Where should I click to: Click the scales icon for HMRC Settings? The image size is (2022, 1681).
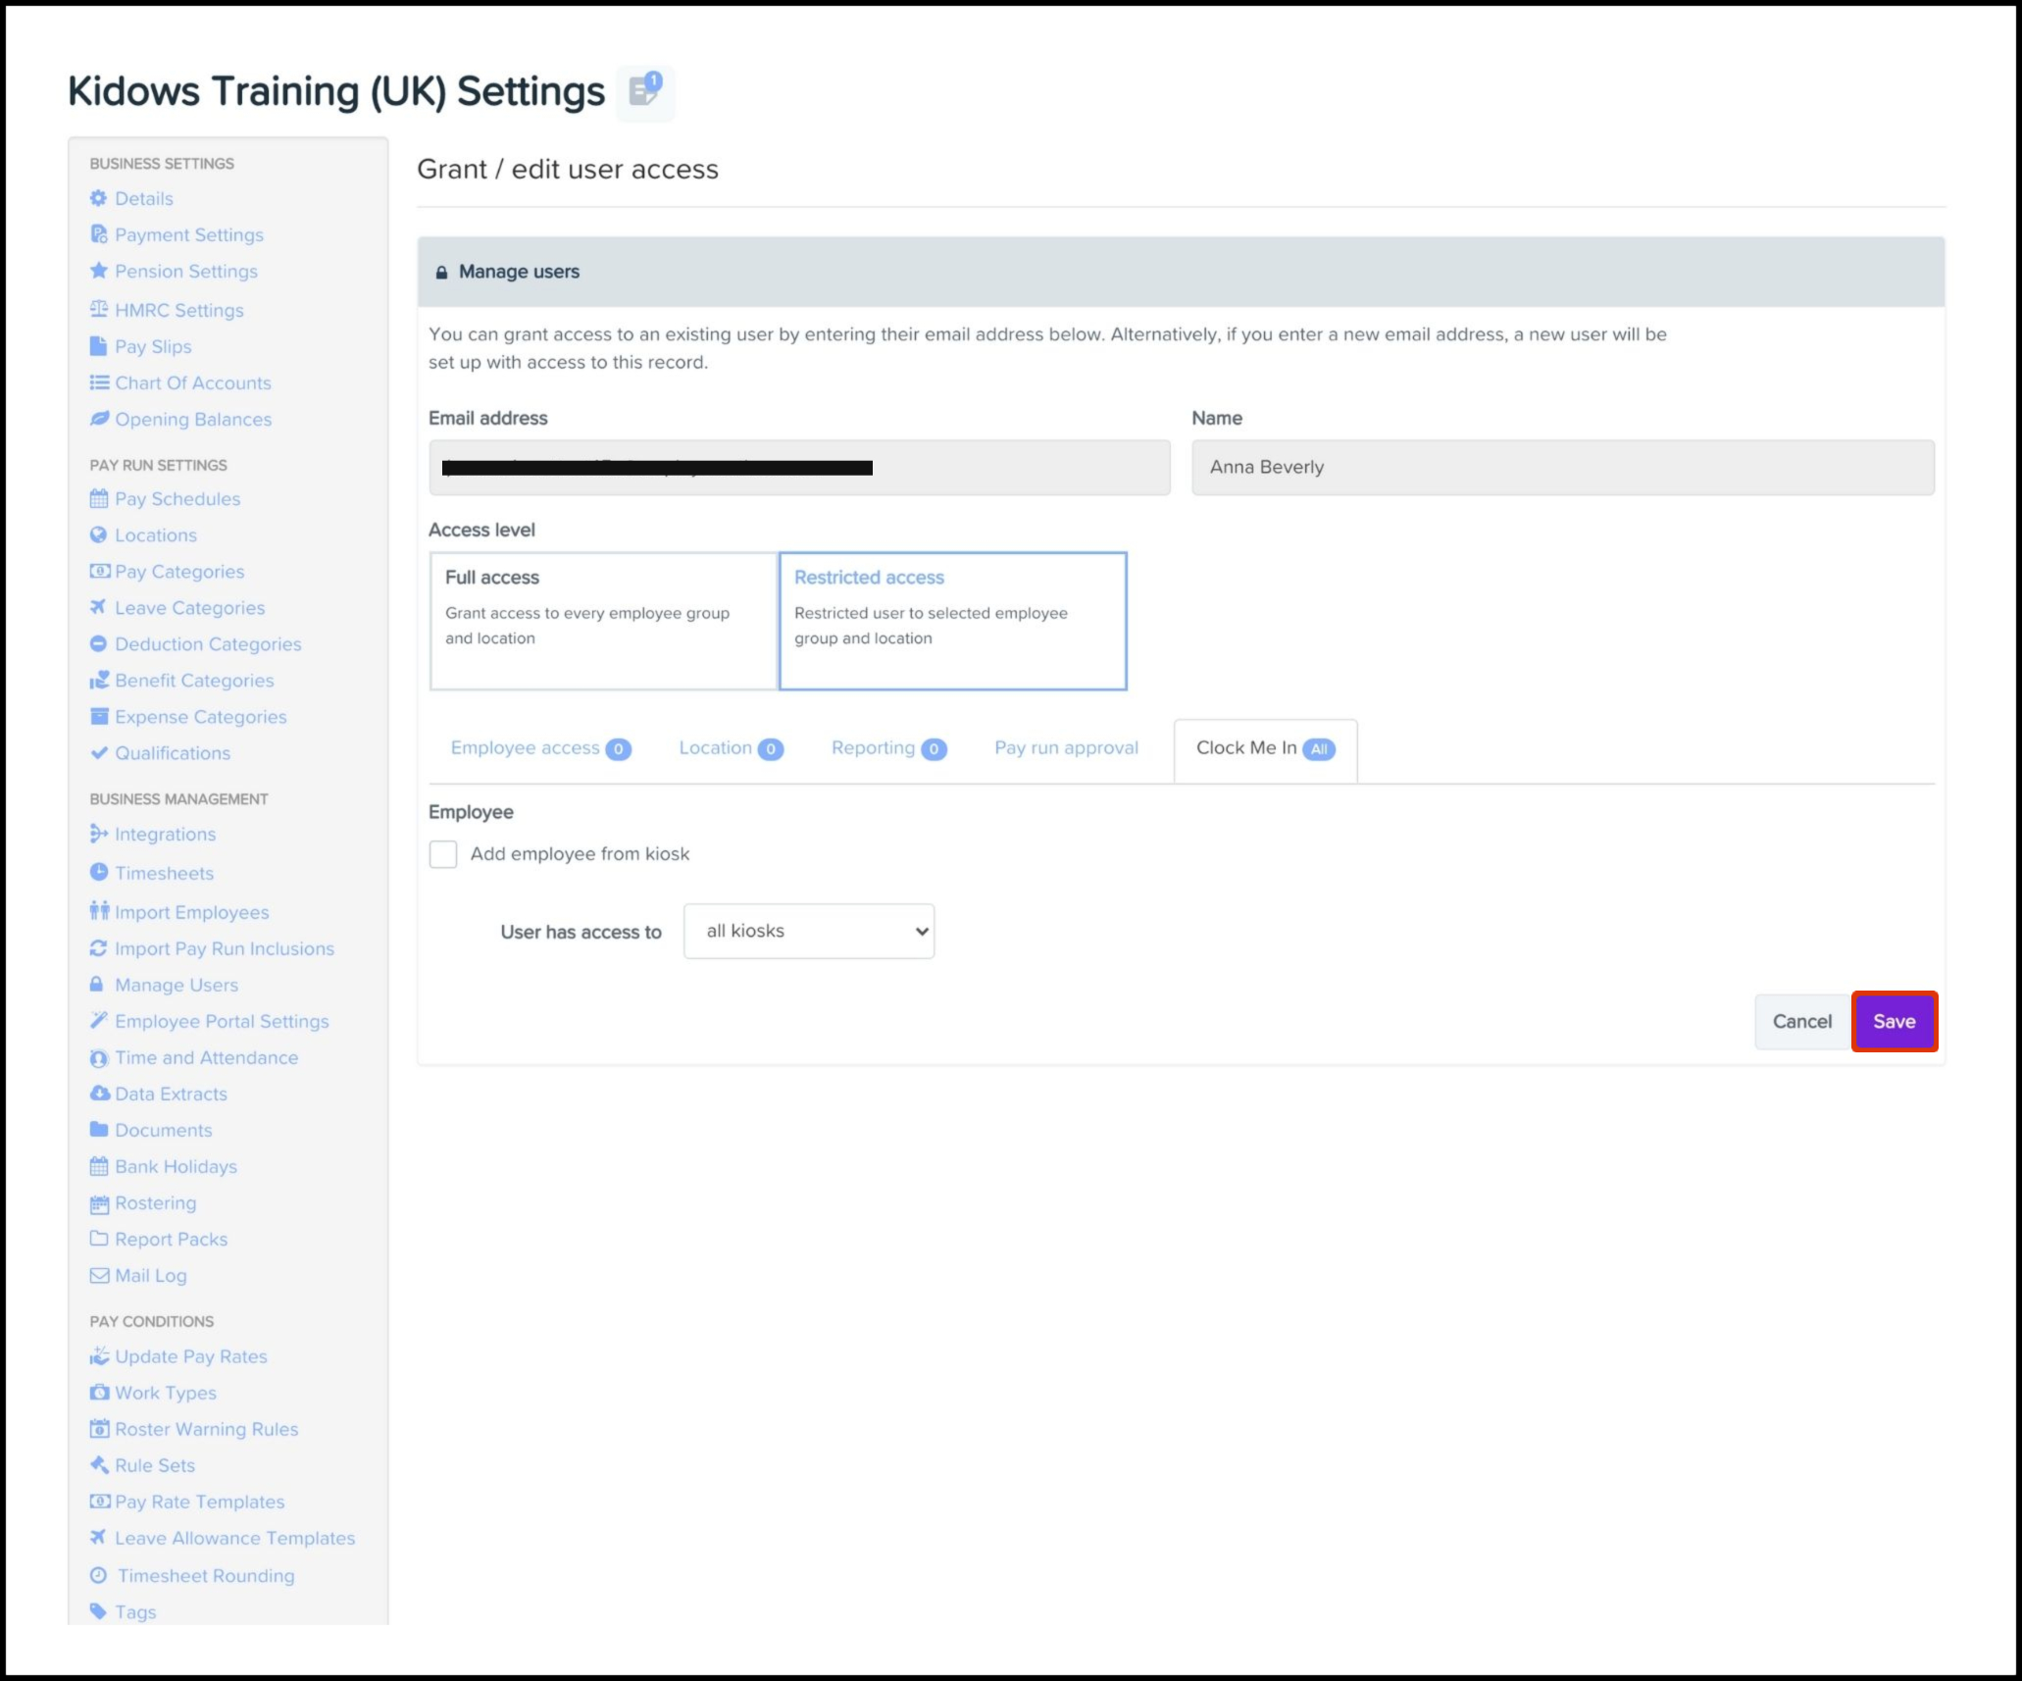pyautogui.click(x=98, y=310)
